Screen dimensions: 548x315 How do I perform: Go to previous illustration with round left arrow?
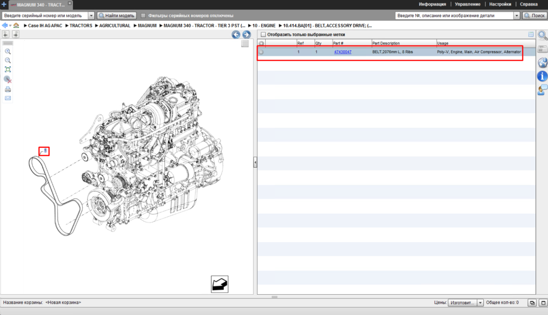(236, 34)
